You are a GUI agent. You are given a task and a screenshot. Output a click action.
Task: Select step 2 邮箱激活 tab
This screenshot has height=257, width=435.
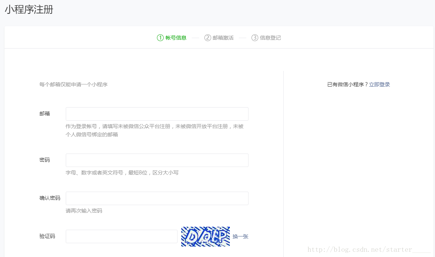pos(219,38)
